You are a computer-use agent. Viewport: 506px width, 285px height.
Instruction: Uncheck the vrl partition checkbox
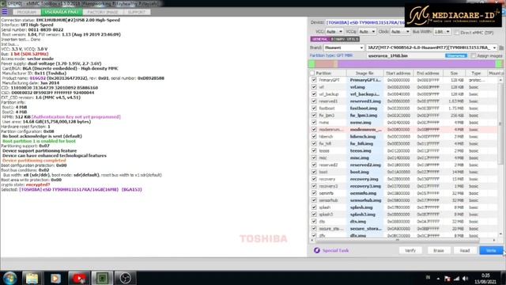coord(314,87)
